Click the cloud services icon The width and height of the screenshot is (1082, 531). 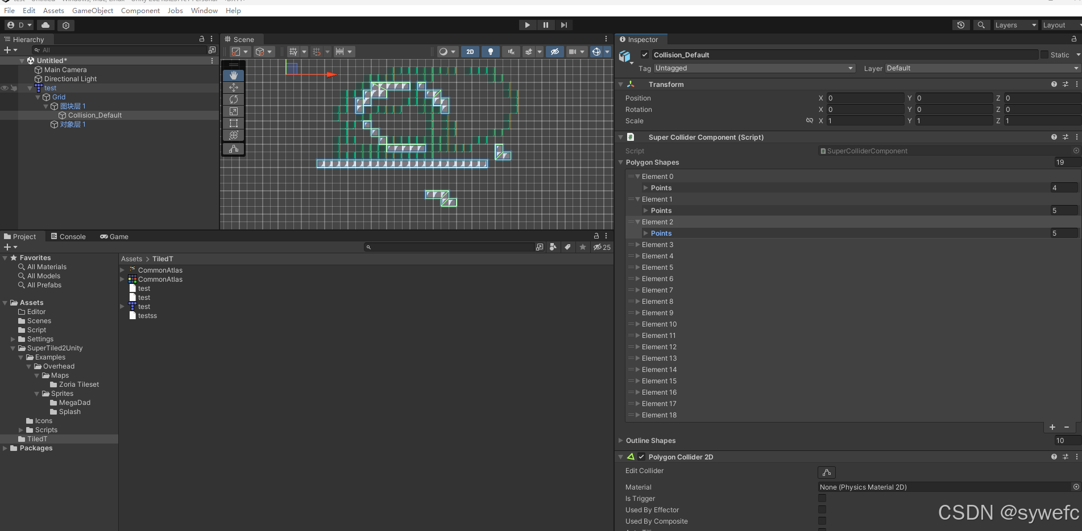(45, 25)
